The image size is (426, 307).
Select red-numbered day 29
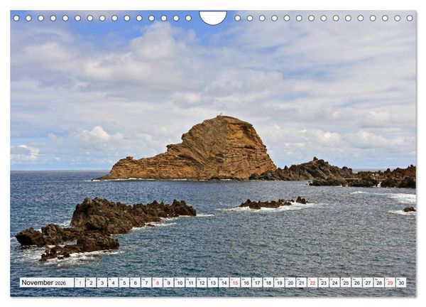click(390, 283)
